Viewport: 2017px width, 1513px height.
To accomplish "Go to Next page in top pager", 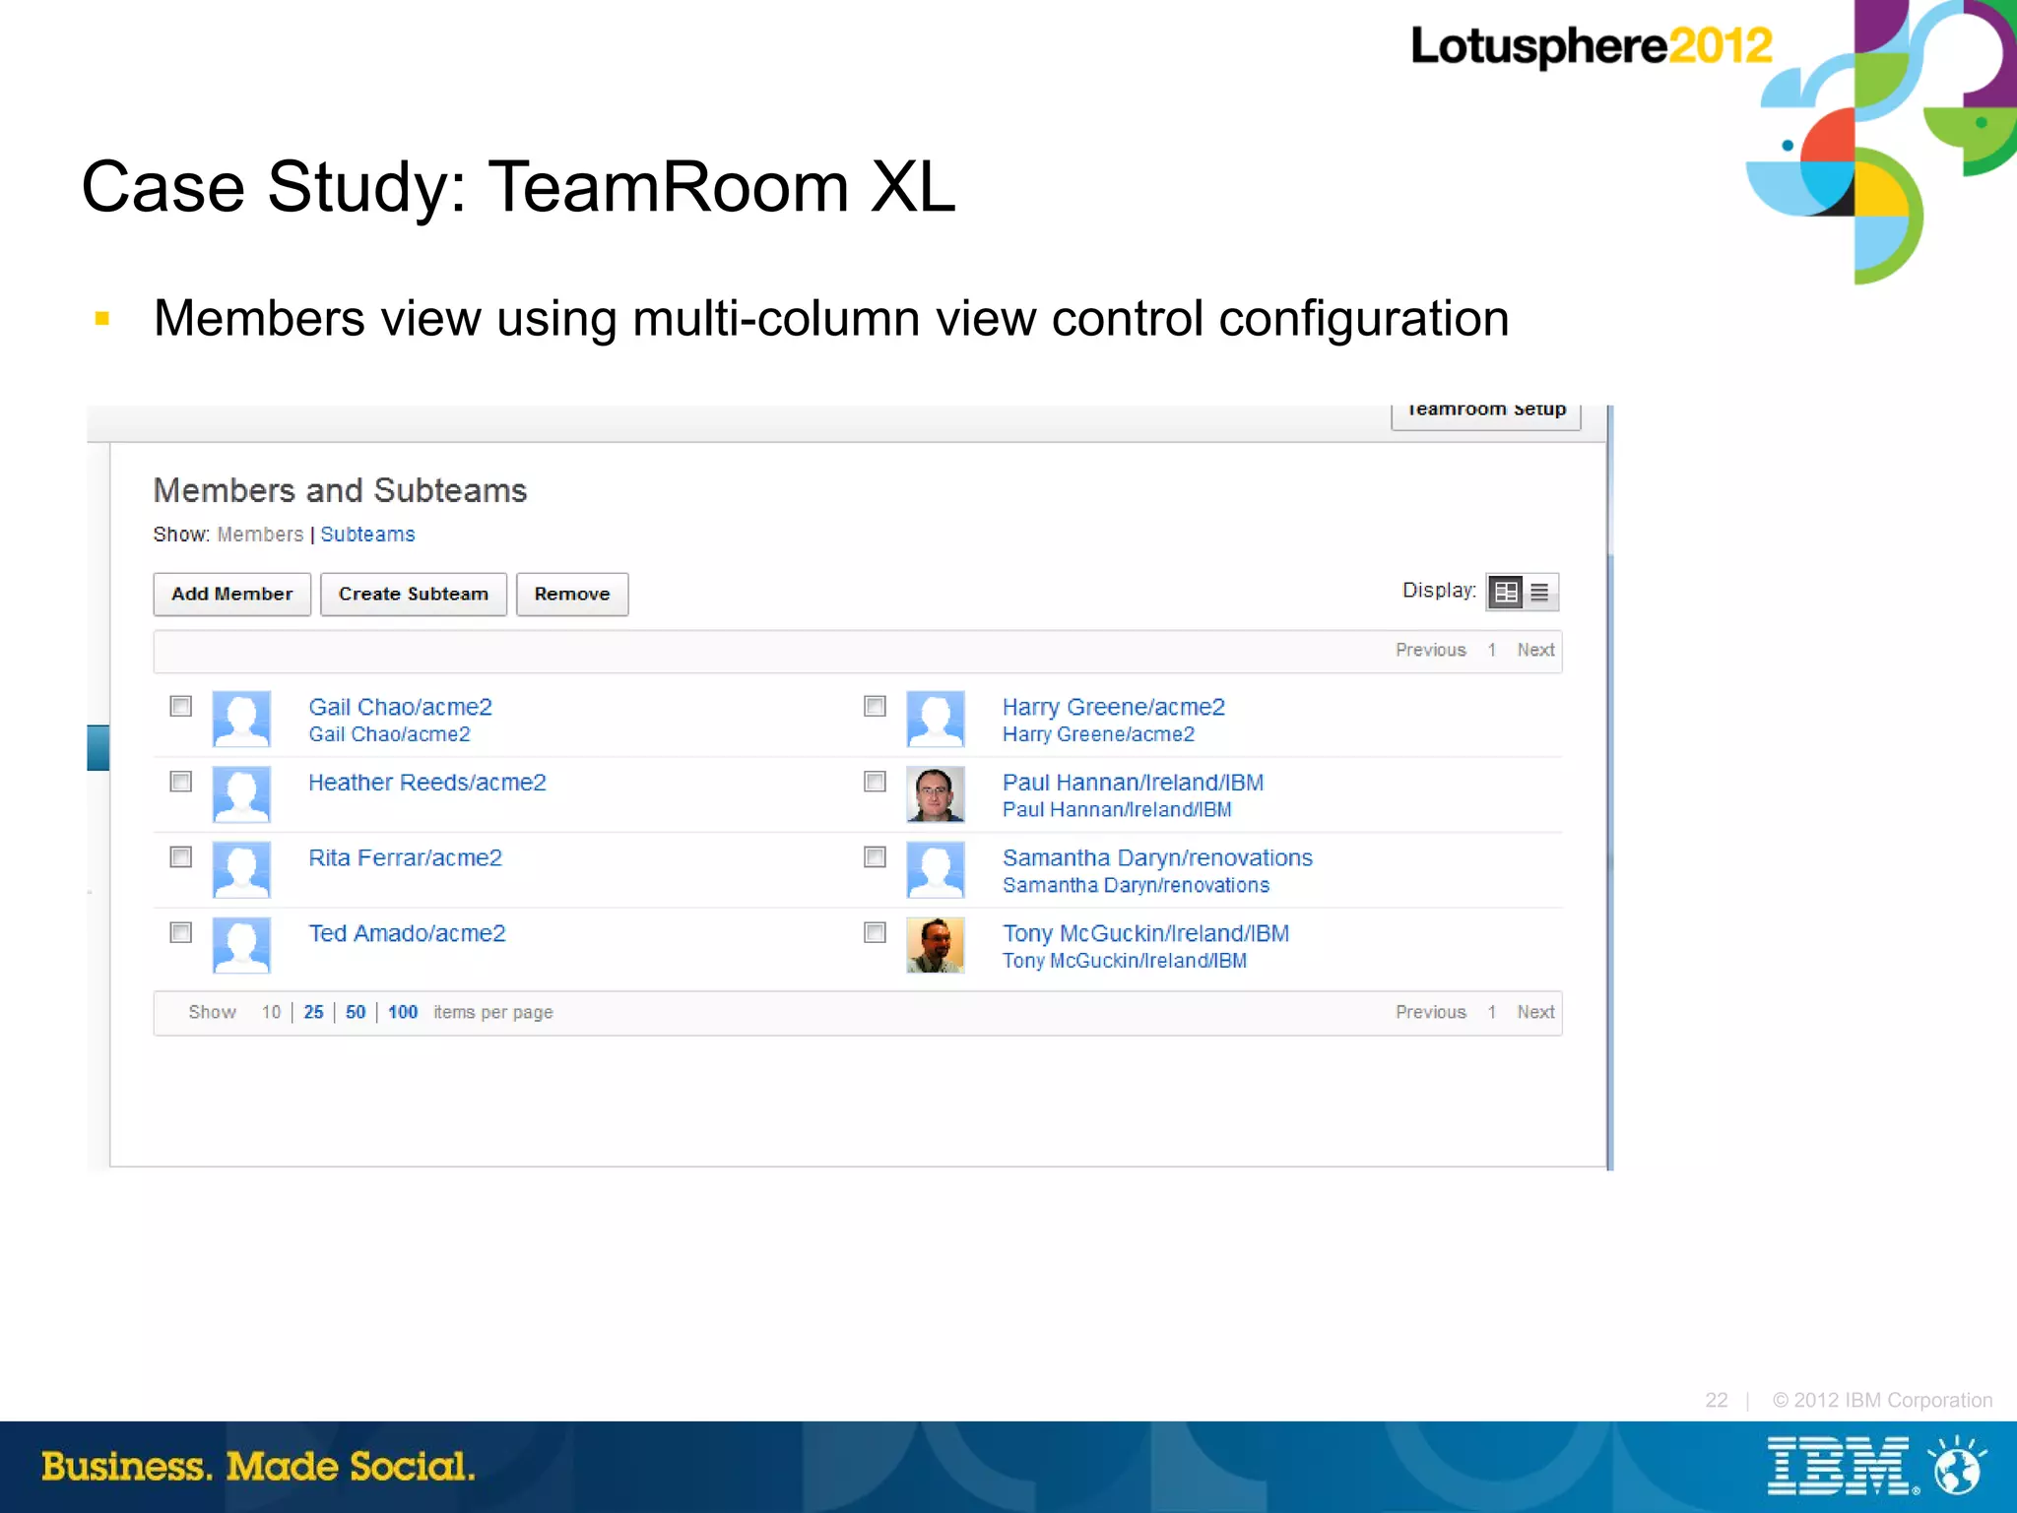I will coord(1535,650).
